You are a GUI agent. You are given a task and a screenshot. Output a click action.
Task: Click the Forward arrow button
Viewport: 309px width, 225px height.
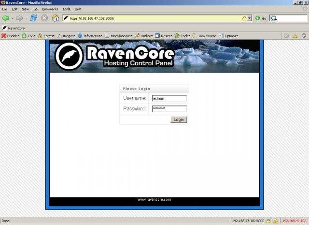point(19,18)
